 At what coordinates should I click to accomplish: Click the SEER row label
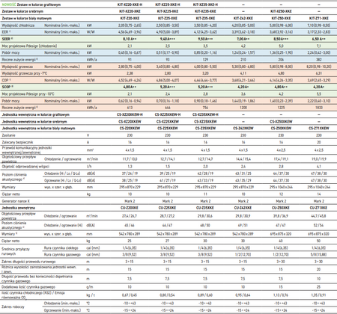[7, 39]
